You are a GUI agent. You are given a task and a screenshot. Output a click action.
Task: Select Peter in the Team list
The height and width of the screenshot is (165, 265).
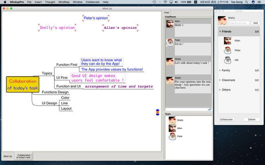[176, 136]
